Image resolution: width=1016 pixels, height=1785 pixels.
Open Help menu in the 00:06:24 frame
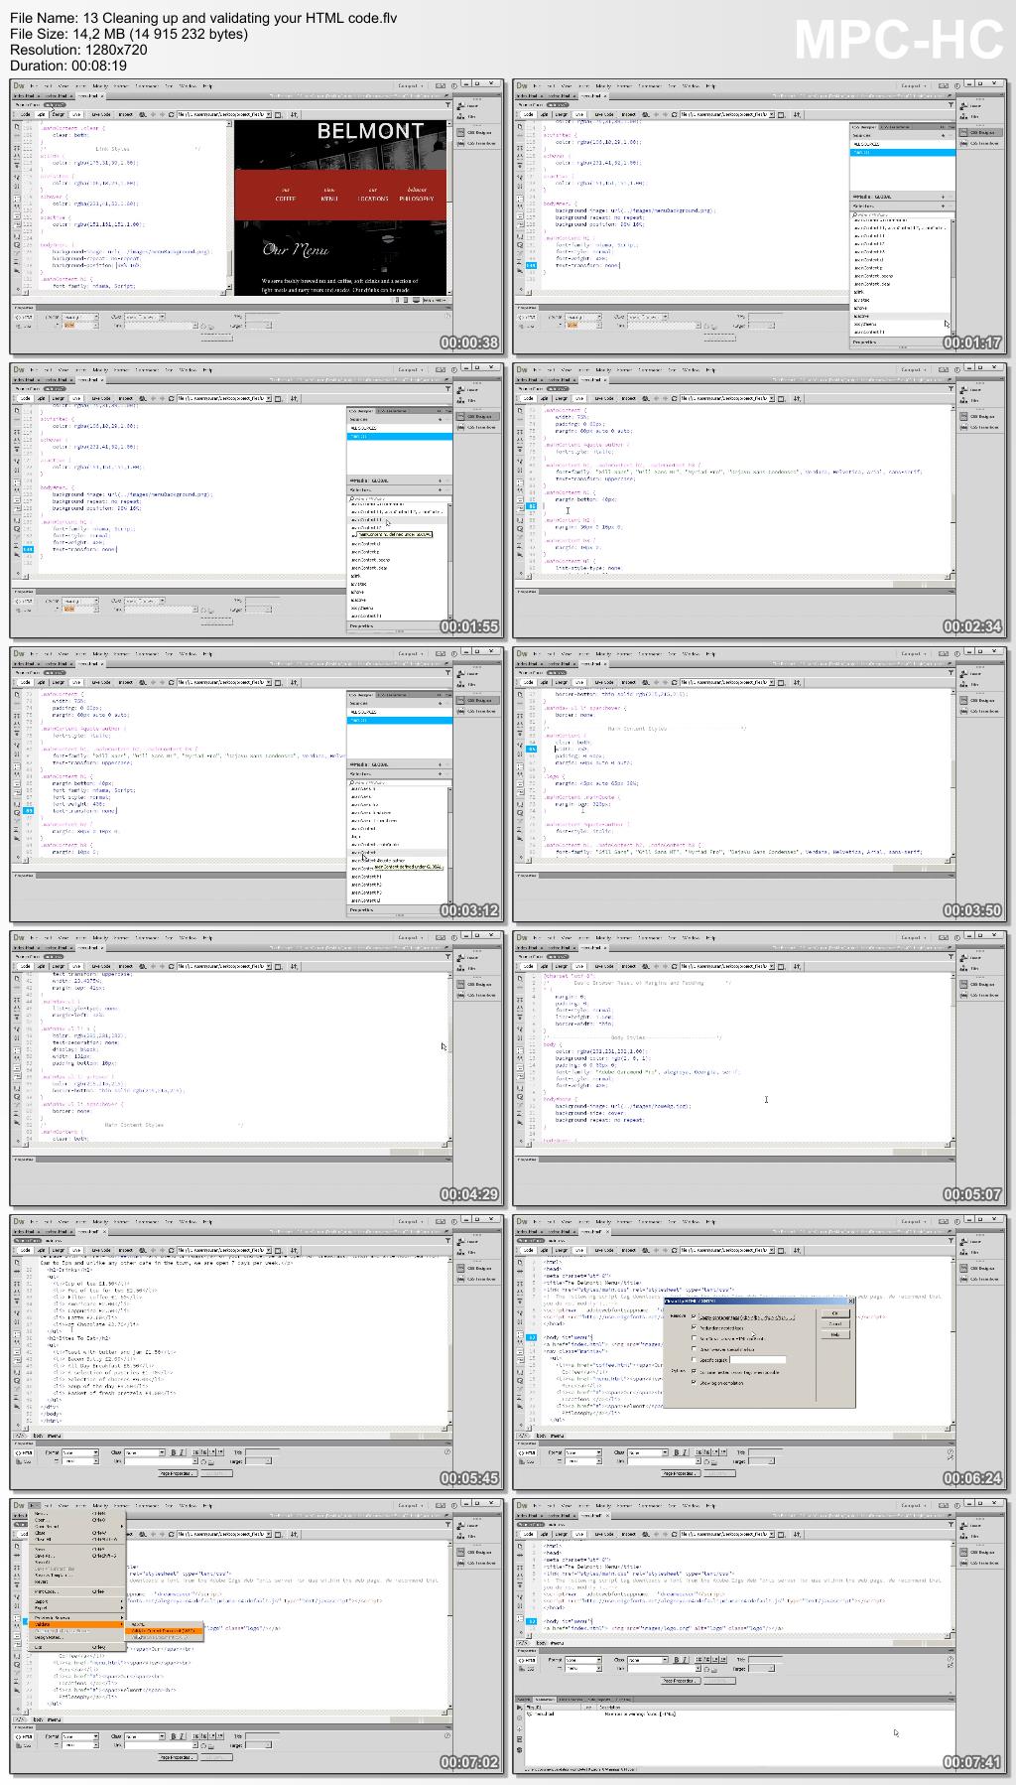(x=710, y=1221)
